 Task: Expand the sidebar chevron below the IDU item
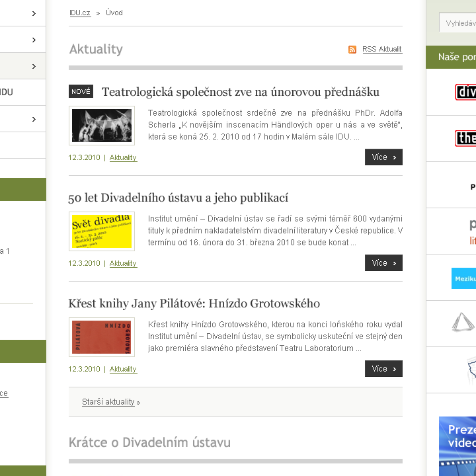tap(34, 119)
